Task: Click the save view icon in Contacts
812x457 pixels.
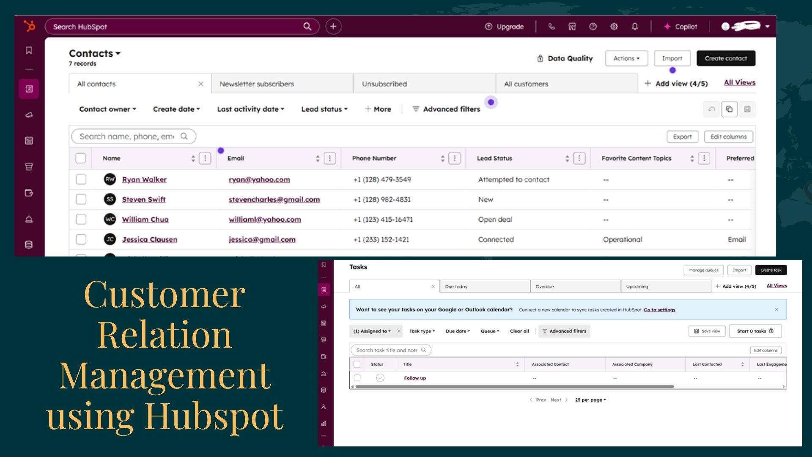Action: (x=747, y=109)
